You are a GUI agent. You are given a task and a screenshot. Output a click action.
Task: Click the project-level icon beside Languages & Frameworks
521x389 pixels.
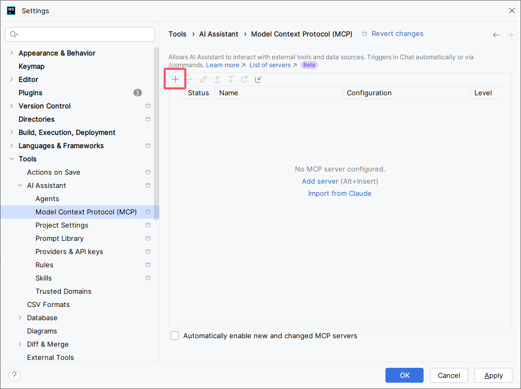coord(148,146)
